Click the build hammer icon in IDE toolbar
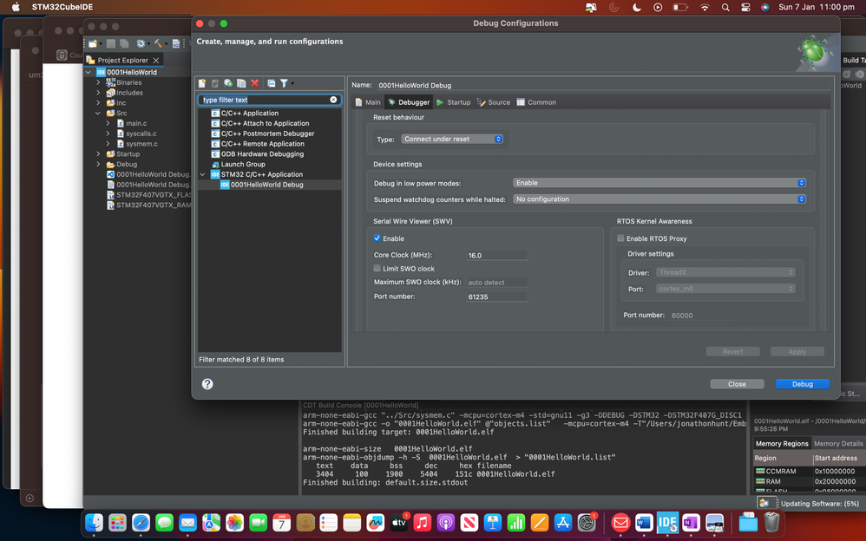Image resolution: width=866 pixels, height=541 pixels. (x=158, y=43)
